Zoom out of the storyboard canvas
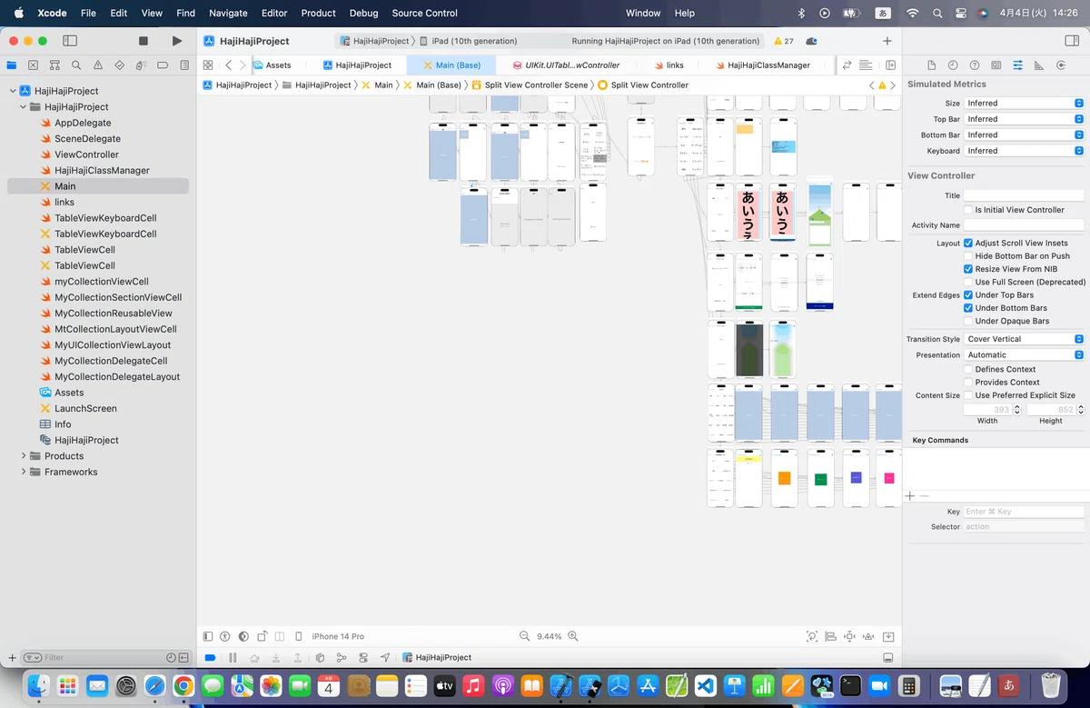1090x708 pixels. tap(524, 636)
